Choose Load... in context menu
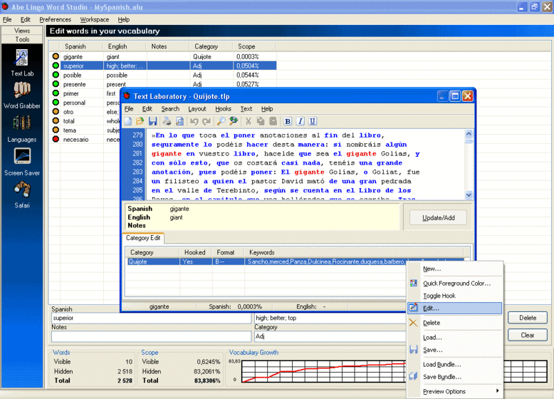The height and width of the screenshot is (399, 554). (455, 337)
